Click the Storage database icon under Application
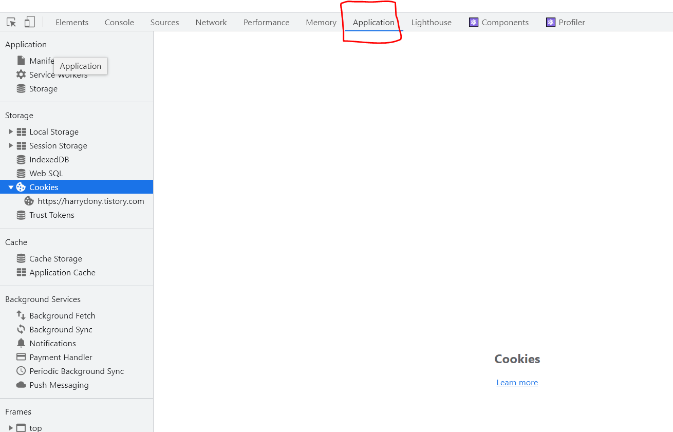 [21, 88]
